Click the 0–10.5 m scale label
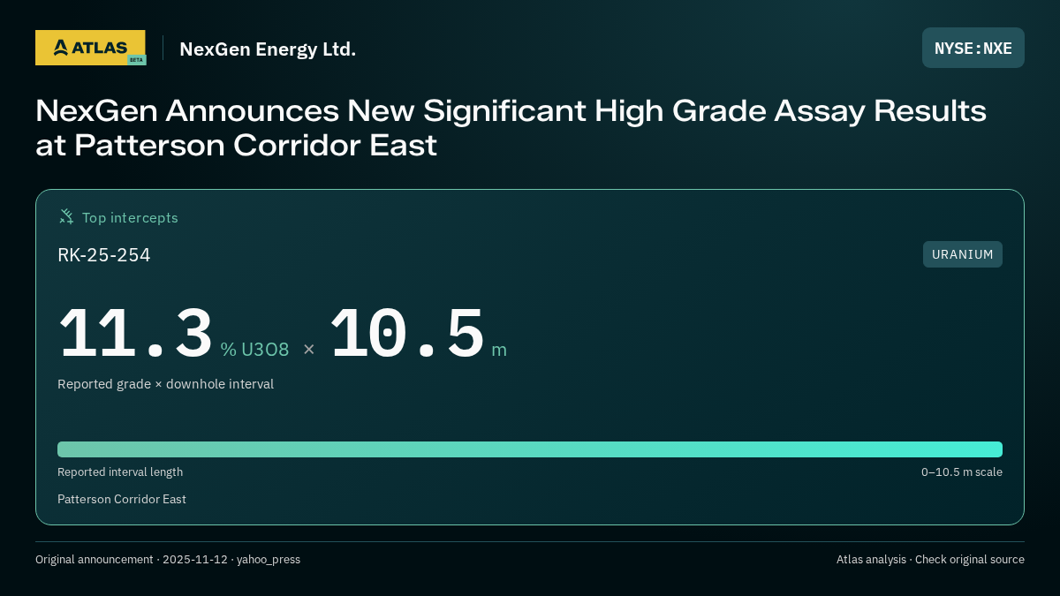This screenshot has height=596, width=1060. click(962, 472)
